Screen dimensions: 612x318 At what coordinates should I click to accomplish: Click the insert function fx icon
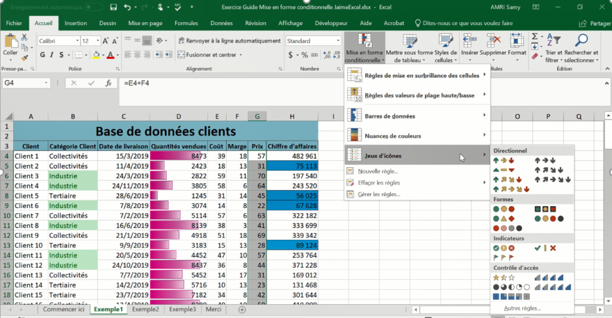[108, 83]
